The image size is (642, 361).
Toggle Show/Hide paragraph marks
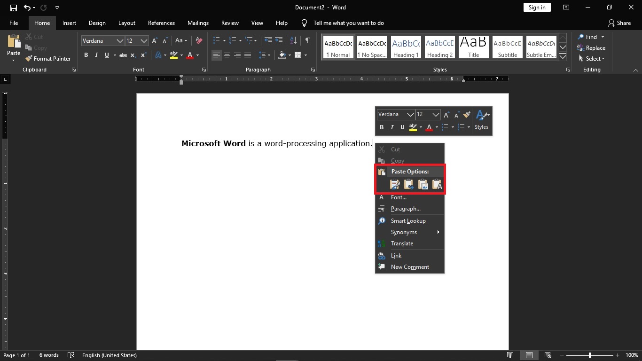[307, 41]
